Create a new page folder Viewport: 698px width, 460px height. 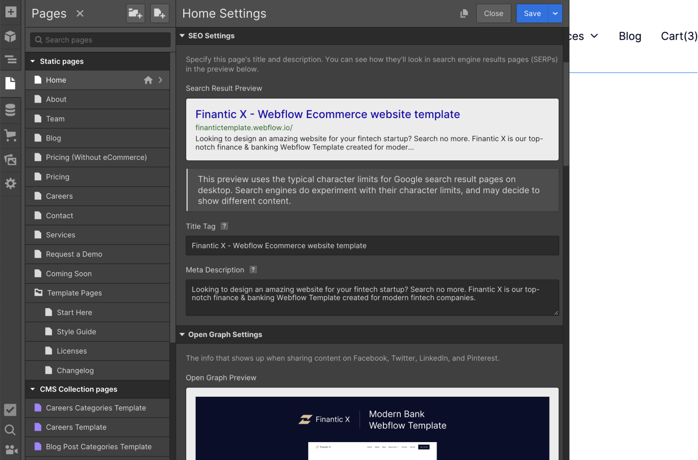[x=135, y=13]
